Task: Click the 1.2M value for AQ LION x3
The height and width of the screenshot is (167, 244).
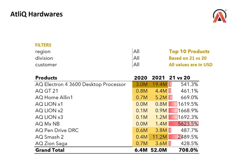Action: (x=161, y=117)
